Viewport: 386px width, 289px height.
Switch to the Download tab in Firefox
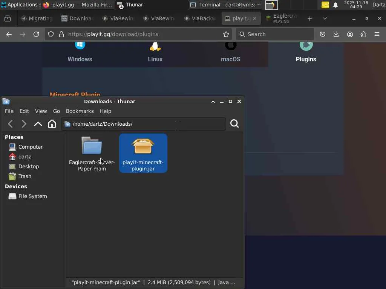click(78, 18)
